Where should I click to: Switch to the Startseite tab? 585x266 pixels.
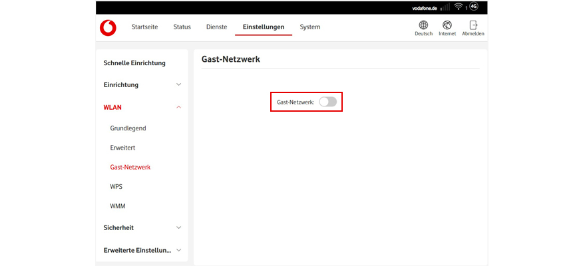click(x=144, y=27)
